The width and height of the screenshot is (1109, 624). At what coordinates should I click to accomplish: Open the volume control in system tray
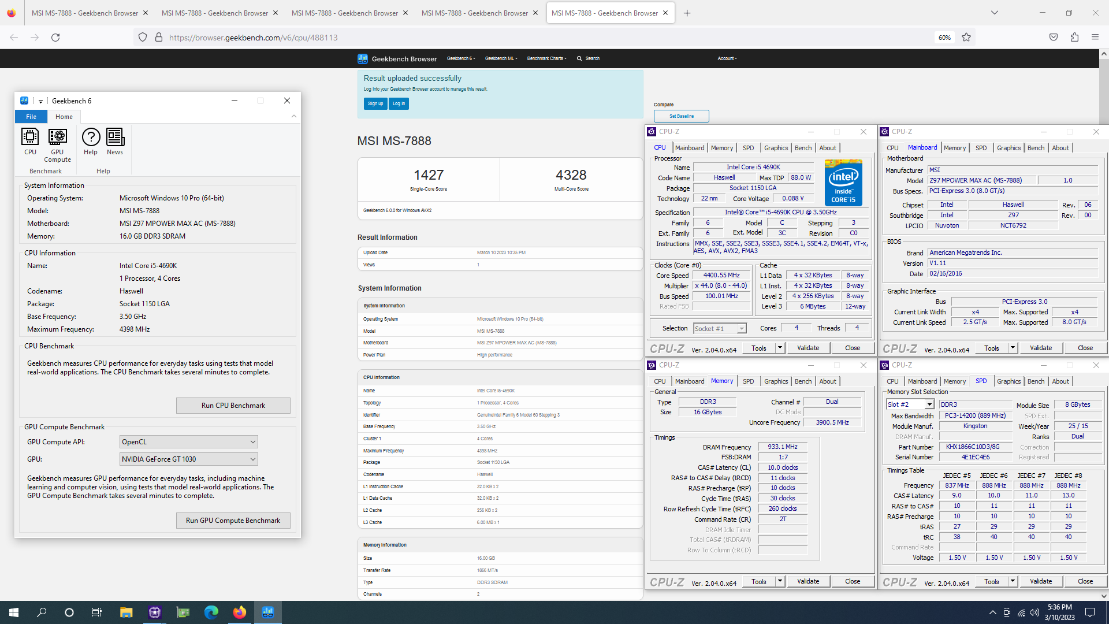1034,612
